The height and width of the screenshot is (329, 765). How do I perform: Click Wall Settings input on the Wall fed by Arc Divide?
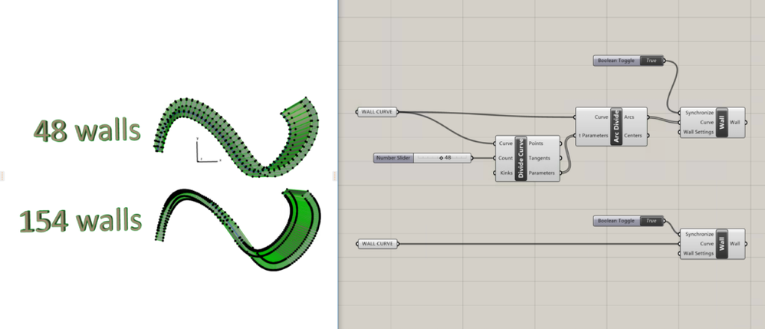point(698,132)
